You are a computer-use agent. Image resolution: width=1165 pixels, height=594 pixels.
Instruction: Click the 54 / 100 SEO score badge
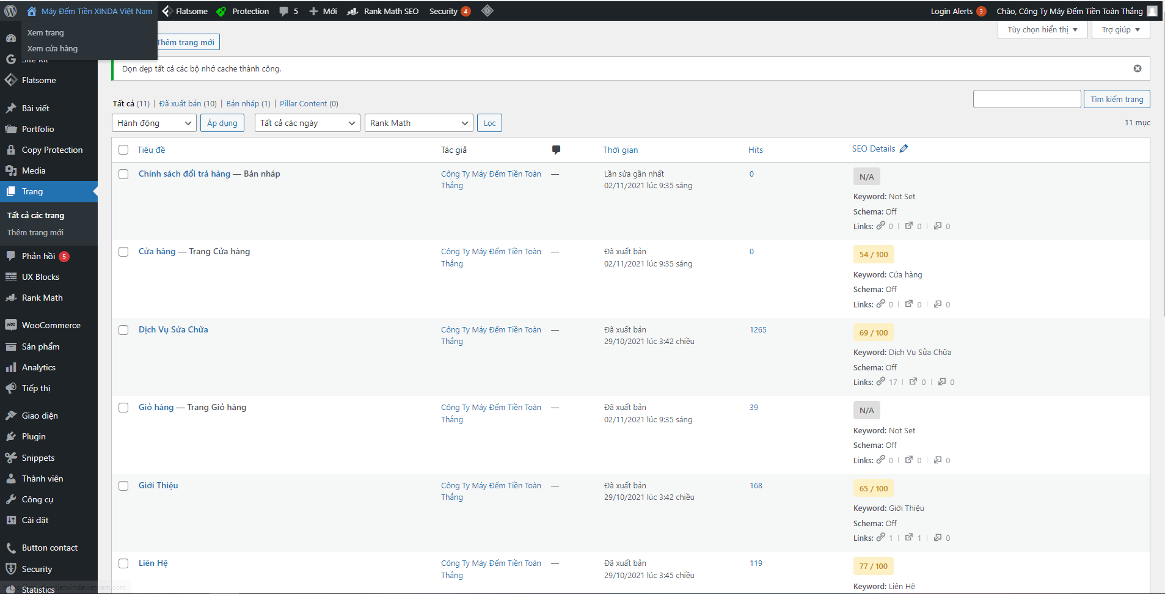click(874, 254)
